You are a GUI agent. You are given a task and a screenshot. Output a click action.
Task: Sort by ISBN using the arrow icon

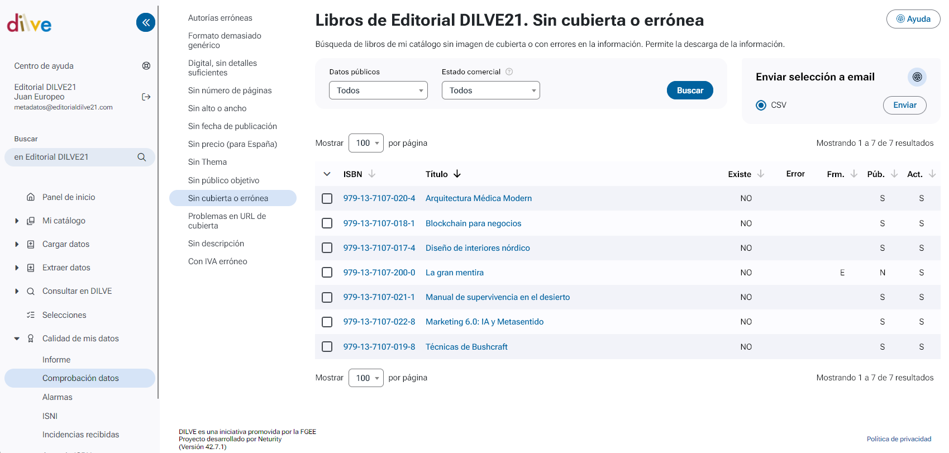tap(372, 174)
